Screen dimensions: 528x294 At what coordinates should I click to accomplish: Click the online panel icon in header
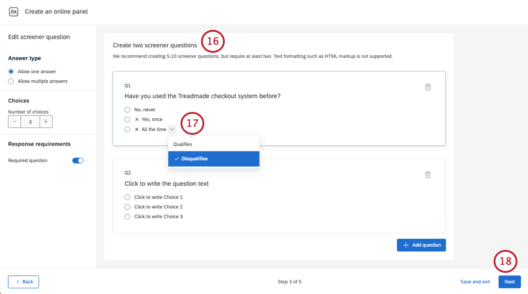pyautogui.click(x=14, y=12)
